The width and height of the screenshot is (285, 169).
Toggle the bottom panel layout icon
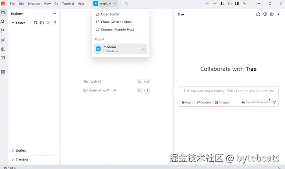click(x=230, y=3)
